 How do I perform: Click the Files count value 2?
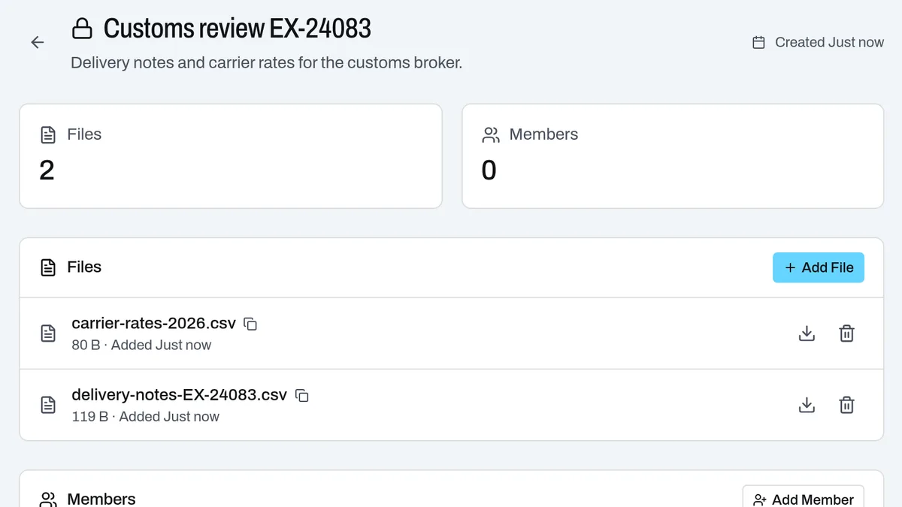pos(47,171)
